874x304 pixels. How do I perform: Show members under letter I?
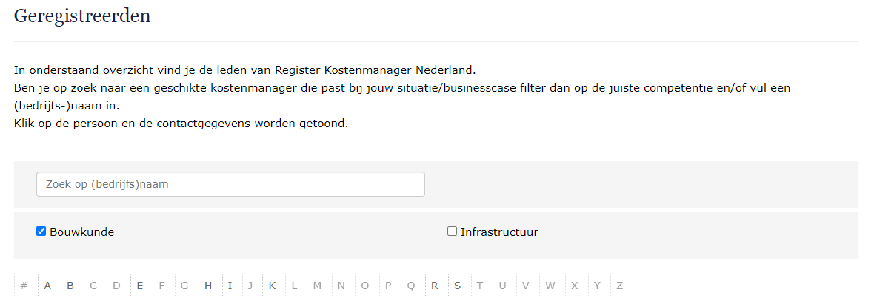[230, 286]
